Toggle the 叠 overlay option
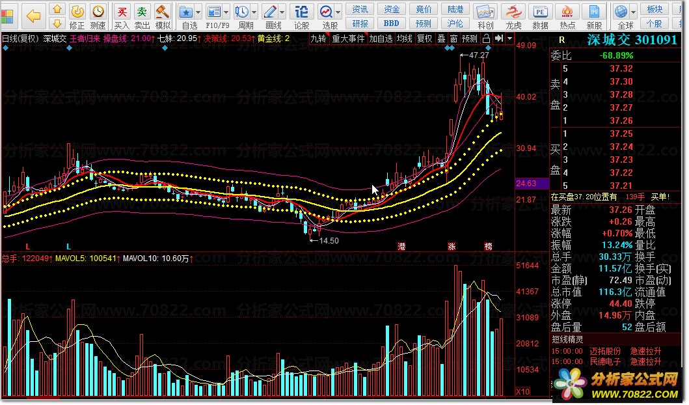This screenshot has height=405, width=689. pos(441,38)
